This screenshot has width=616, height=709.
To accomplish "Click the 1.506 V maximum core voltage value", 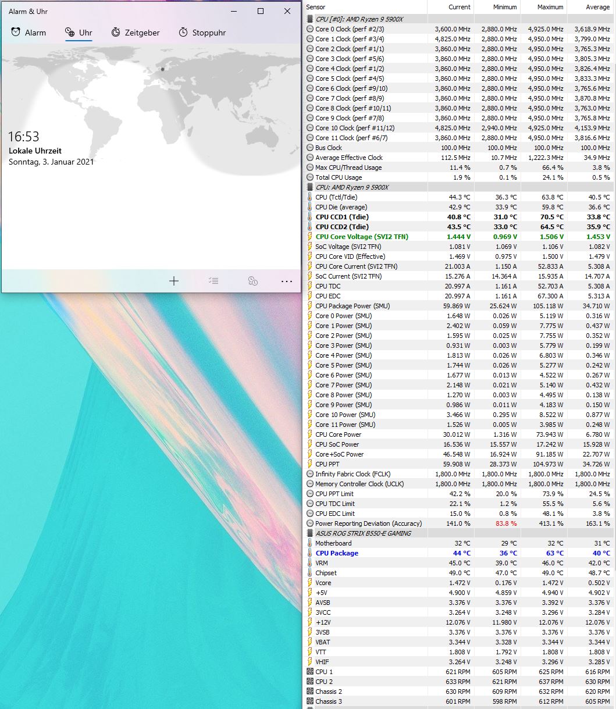I will tap(552, 237).
